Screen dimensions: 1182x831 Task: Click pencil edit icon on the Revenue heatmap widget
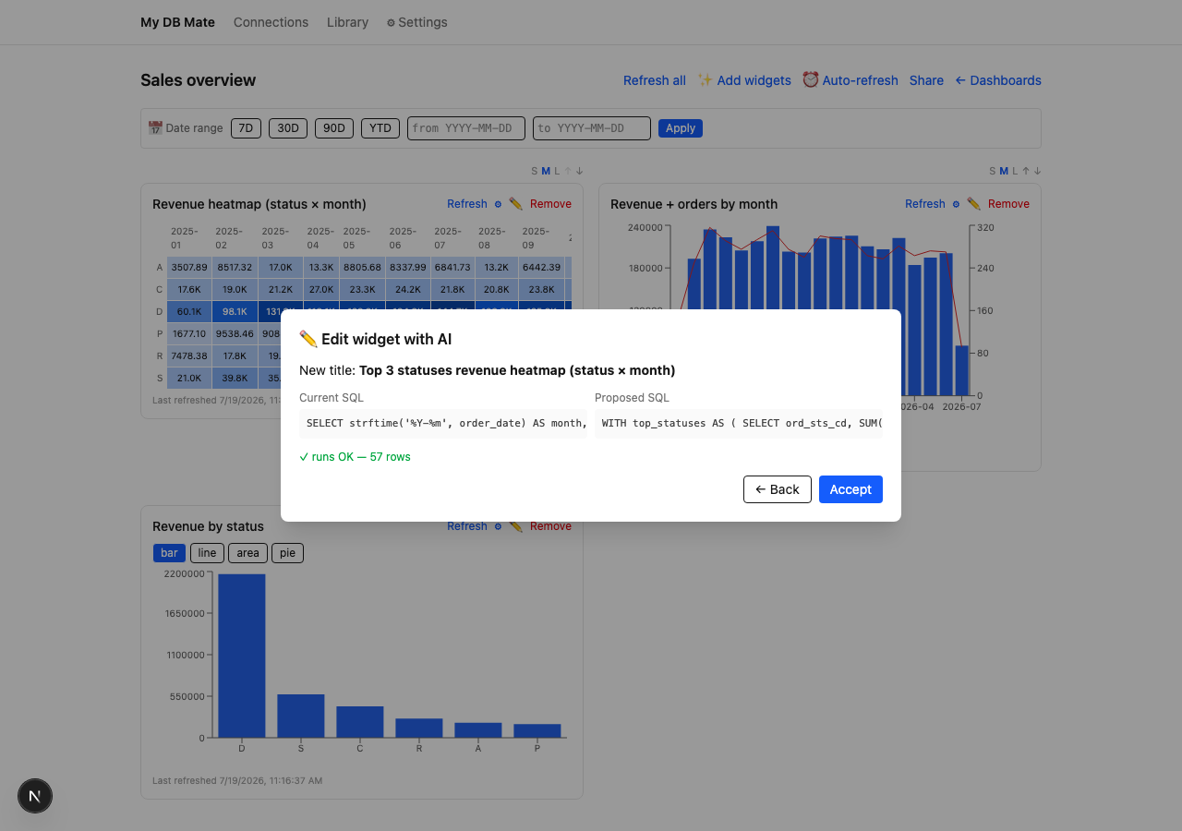pyautogui.click(x=515, y=204)
